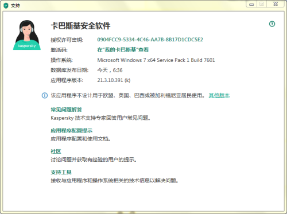Click description 应用程序配置和使用文档
Viewport: 287px width, 214px height.
click(80, 139)
